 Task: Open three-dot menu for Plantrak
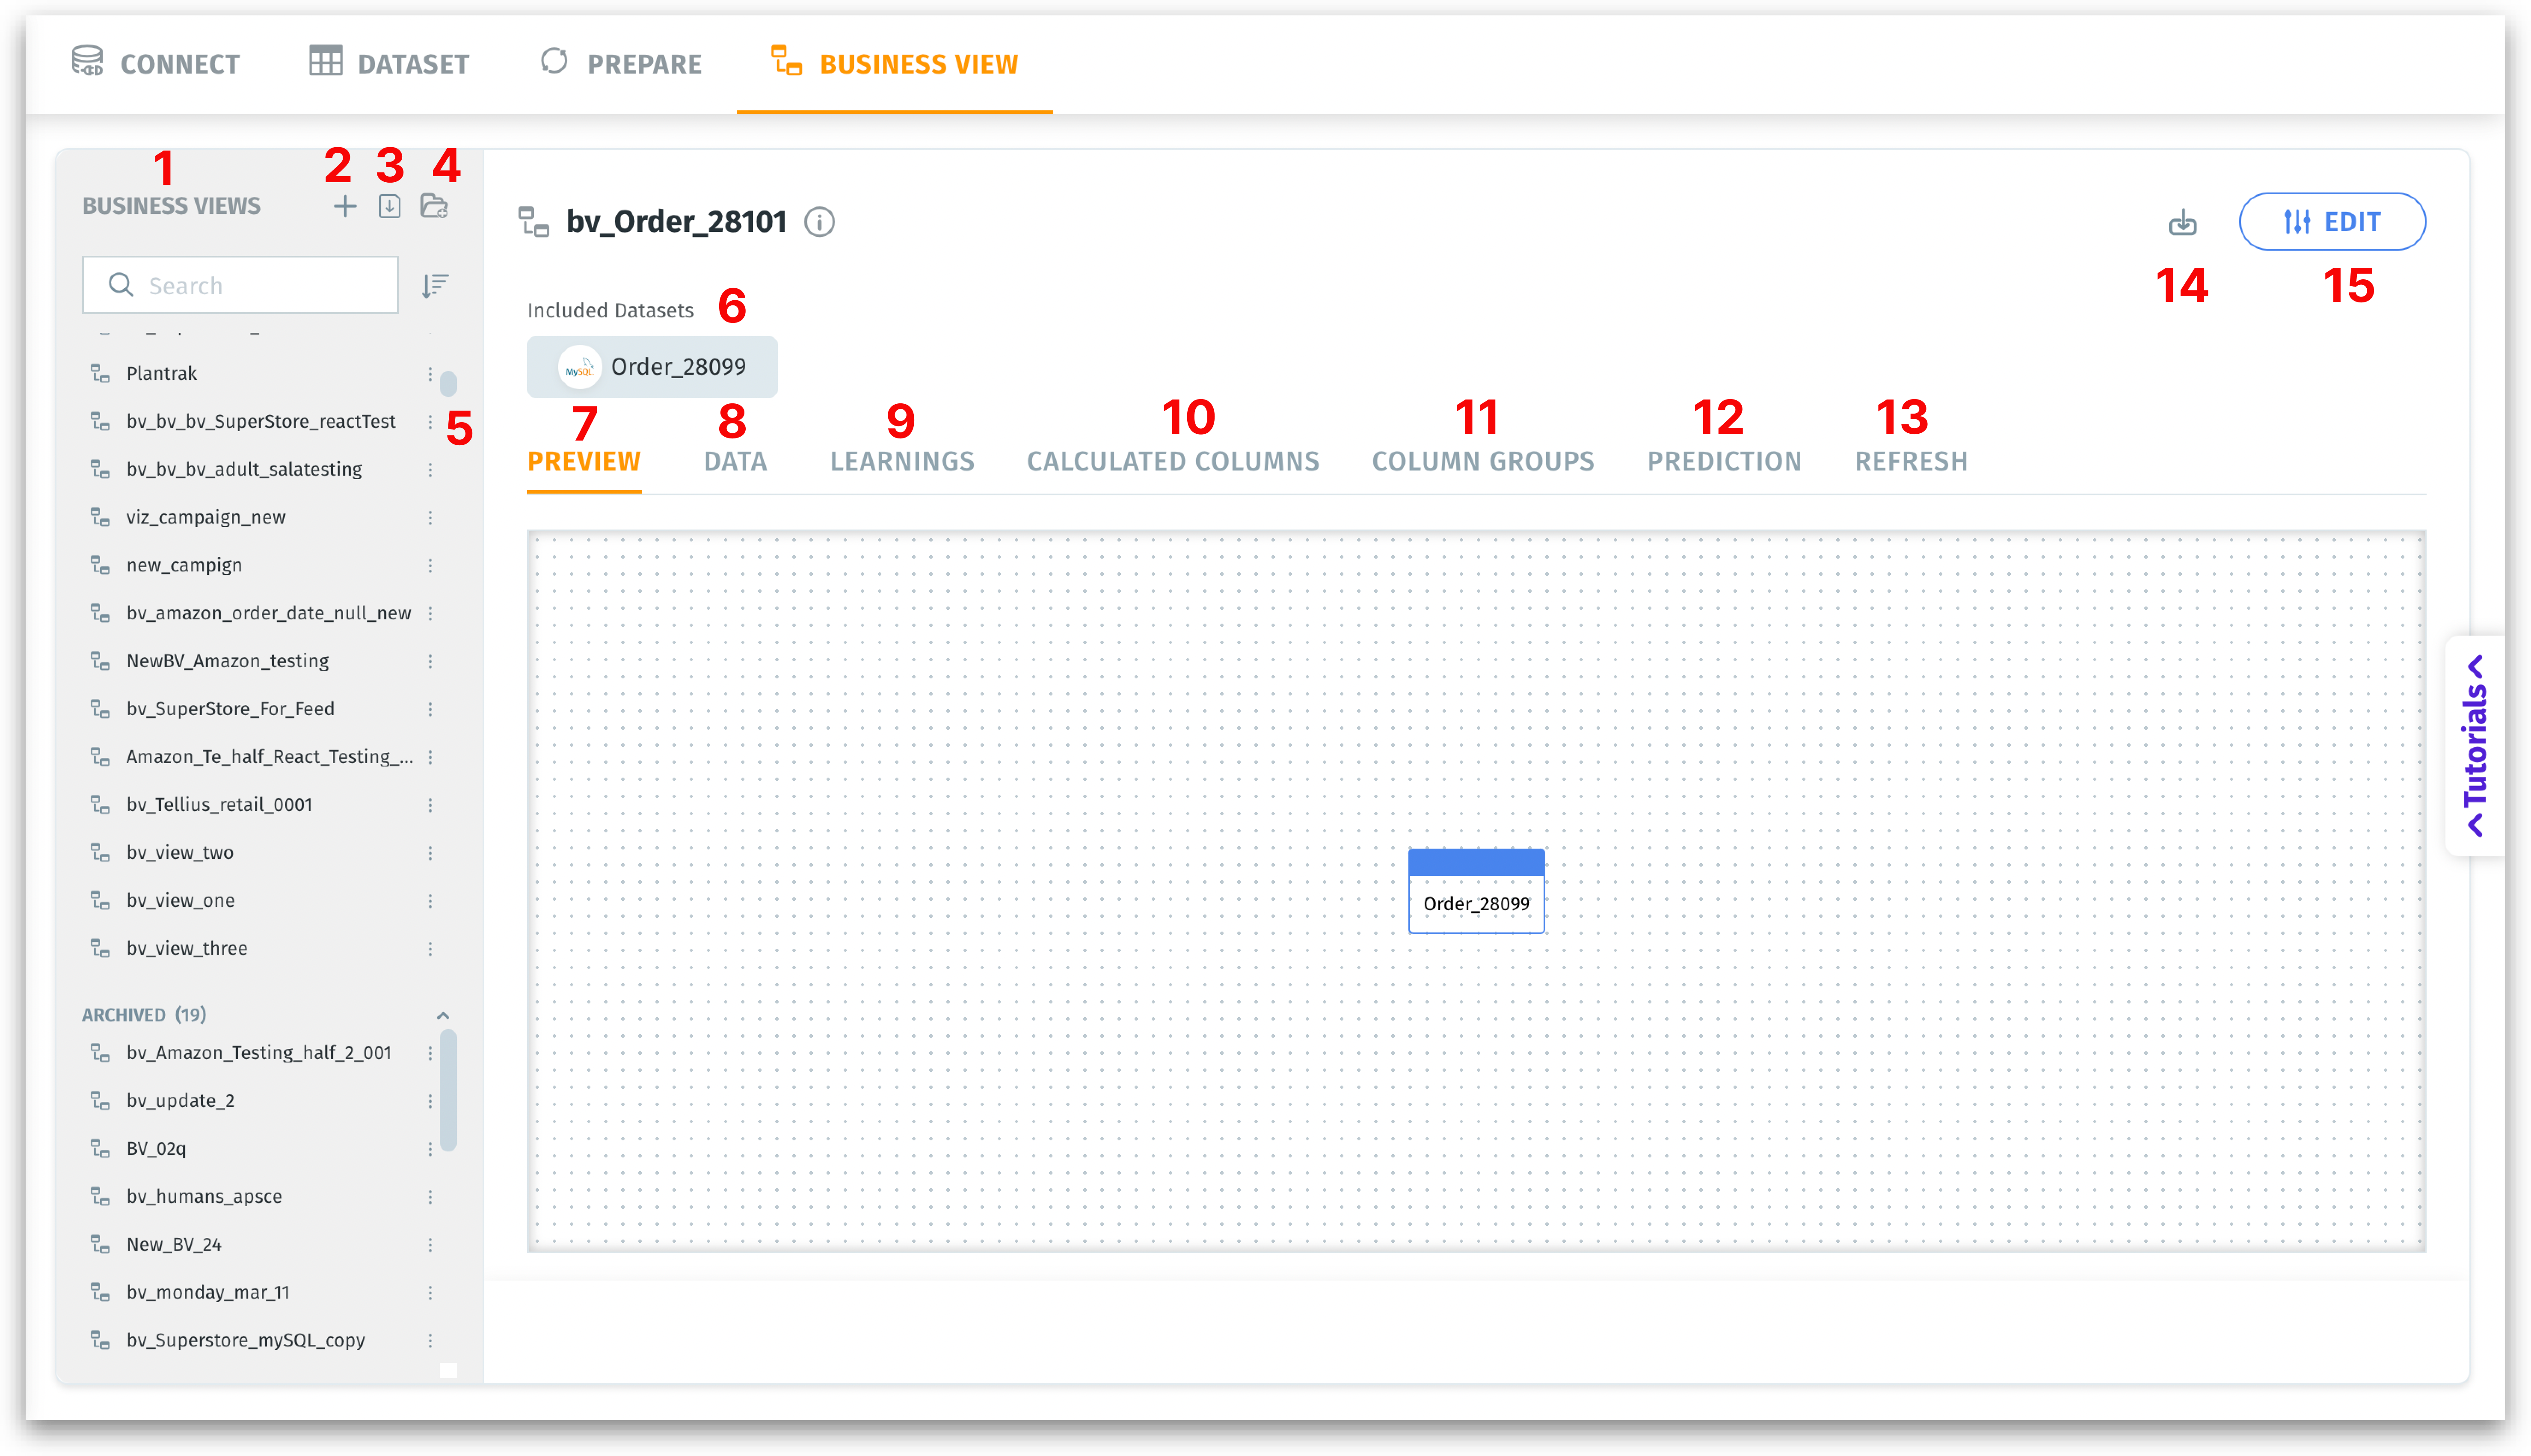[x=431, y=374]
